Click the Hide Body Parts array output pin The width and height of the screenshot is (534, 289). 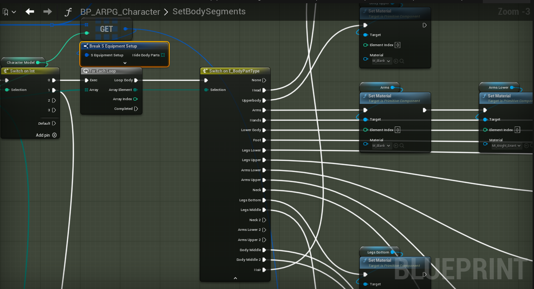[163, 55]
